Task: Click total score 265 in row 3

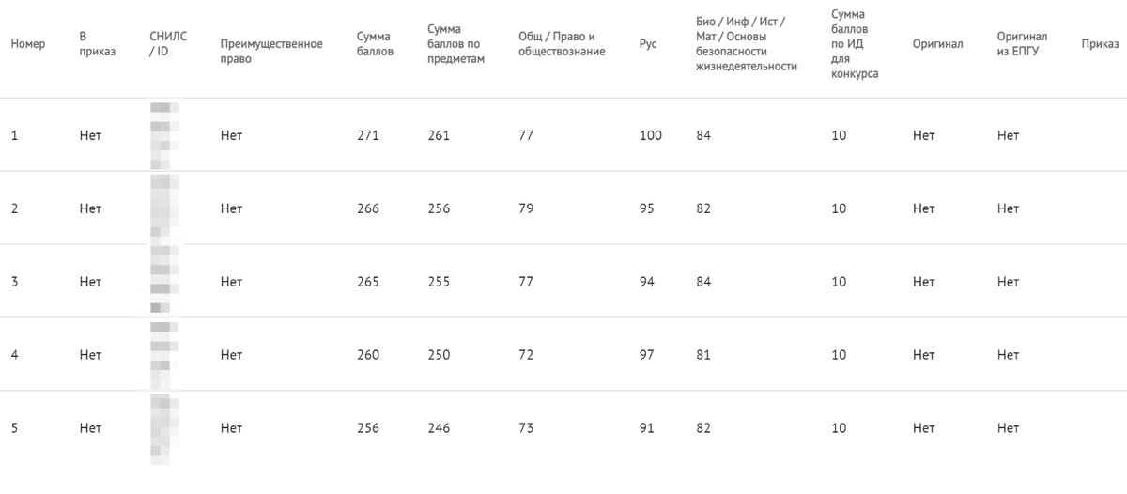Action: coord(368,282)
